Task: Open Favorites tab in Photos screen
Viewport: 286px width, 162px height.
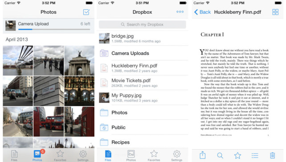Action: (x=60, y=156)
